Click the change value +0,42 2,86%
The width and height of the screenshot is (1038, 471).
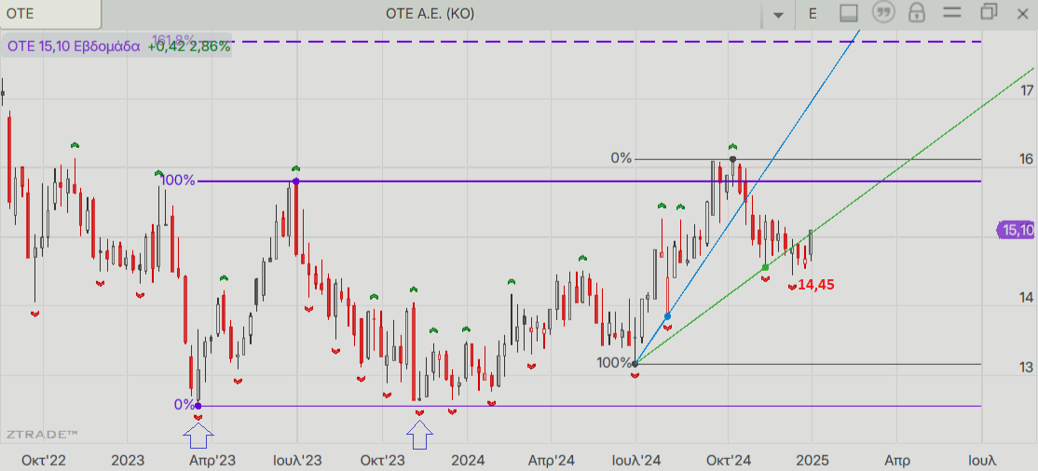(188, 47)
